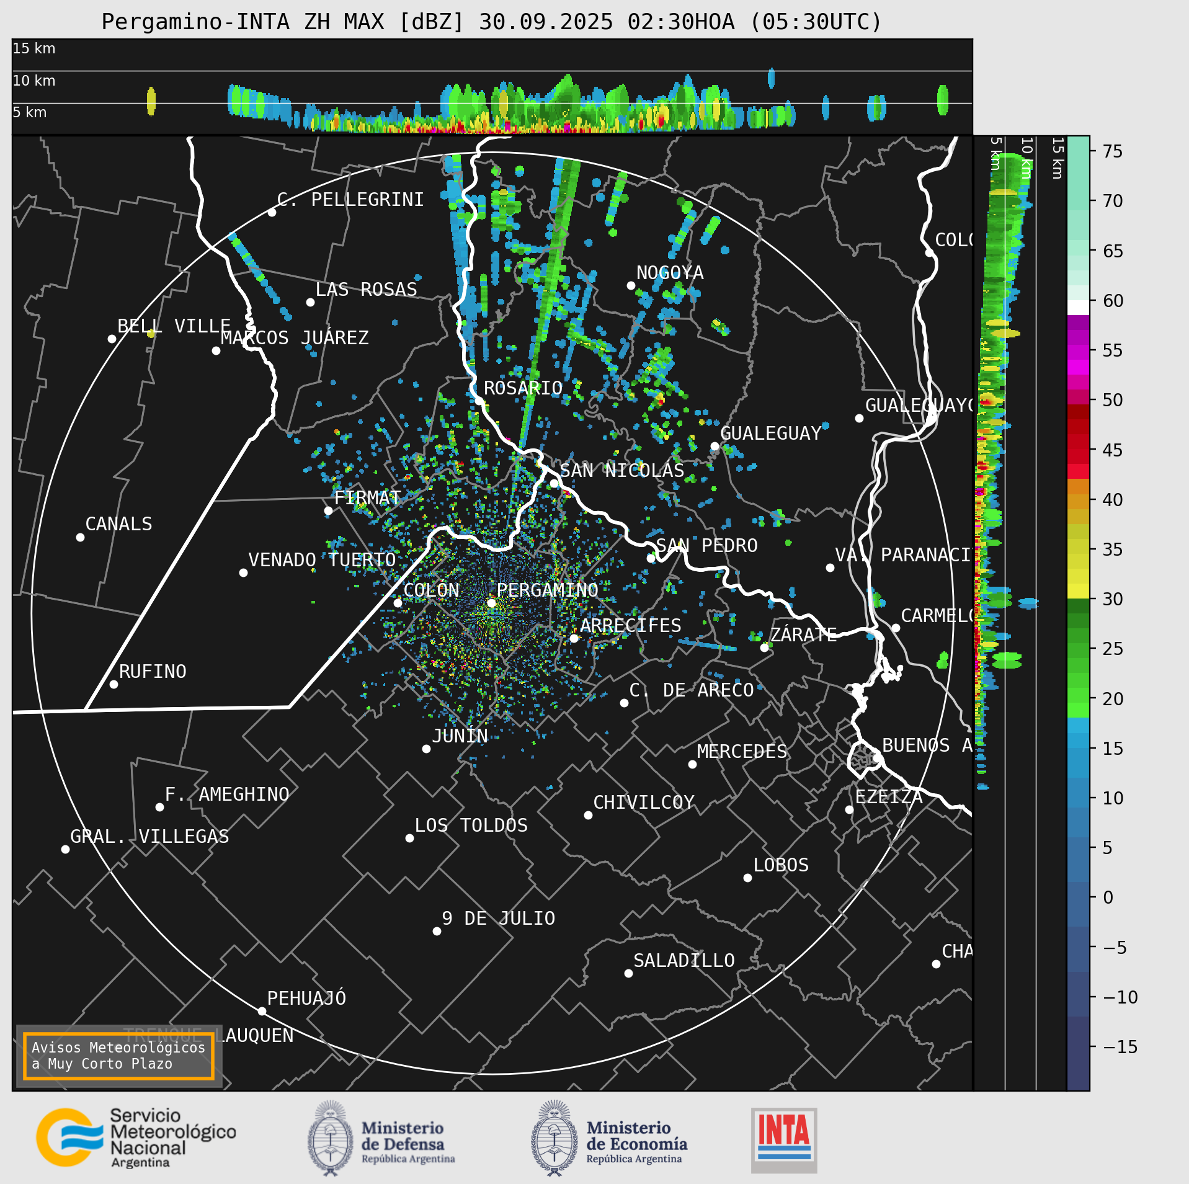
Task: Click the Gualeguay marker dot
Action: coord(715,446)
